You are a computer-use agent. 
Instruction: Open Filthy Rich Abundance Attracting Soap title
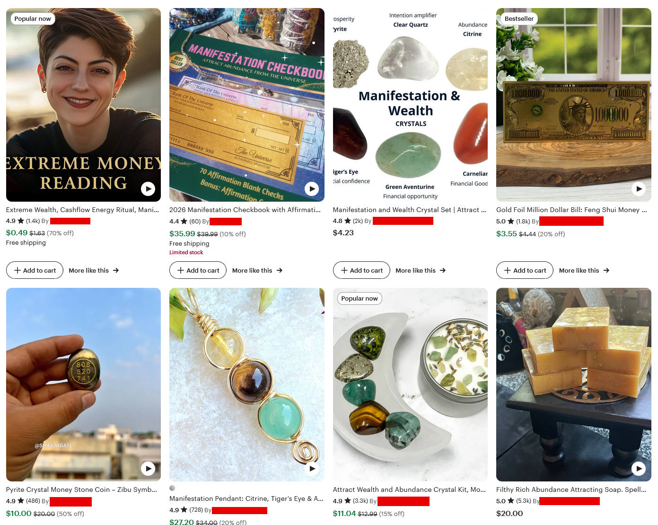click(x=571, y=489)
